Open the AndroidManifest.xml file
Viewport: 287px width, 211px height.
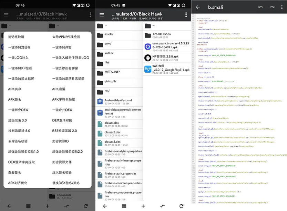pos(118,101)
